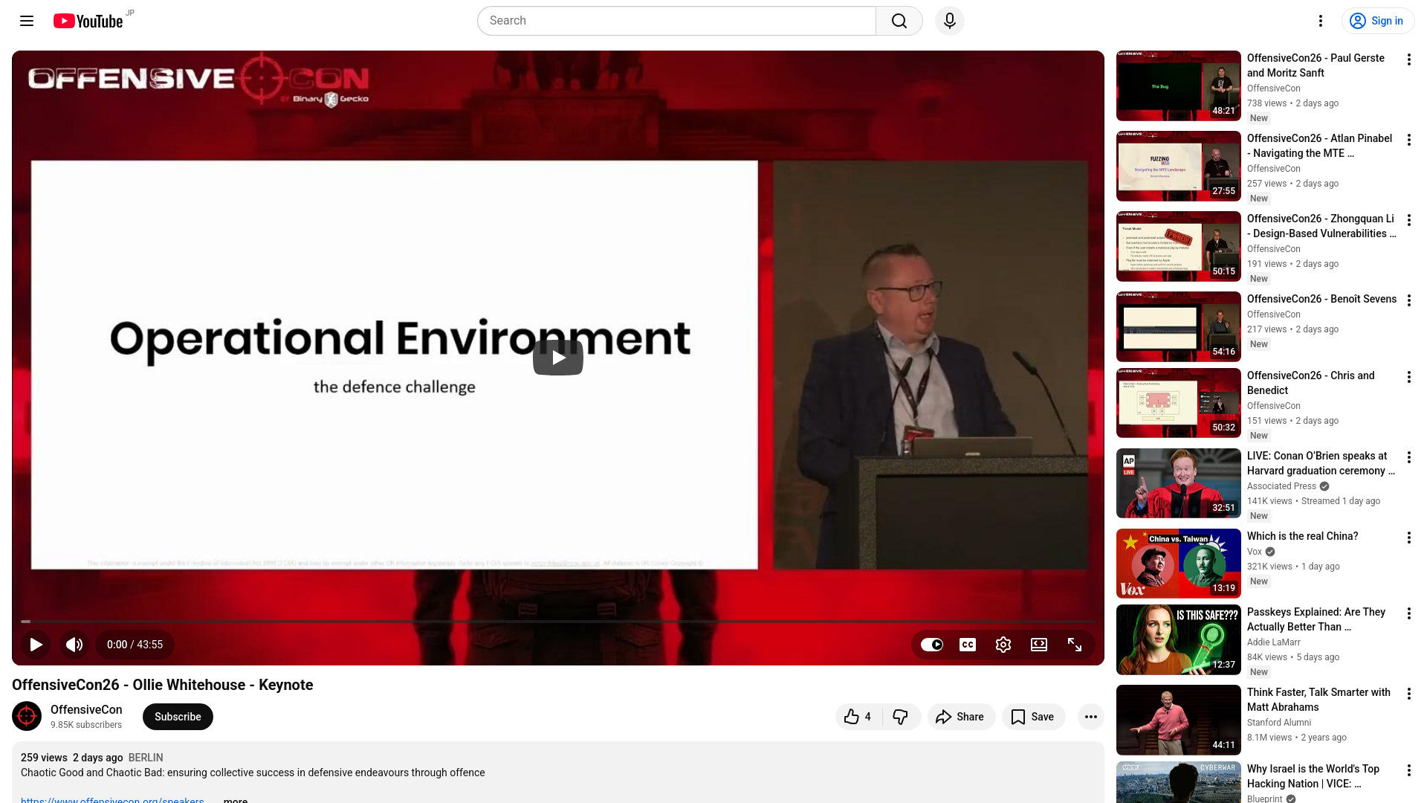Open the player settings gear
1427x803 pixels.
1003,645
